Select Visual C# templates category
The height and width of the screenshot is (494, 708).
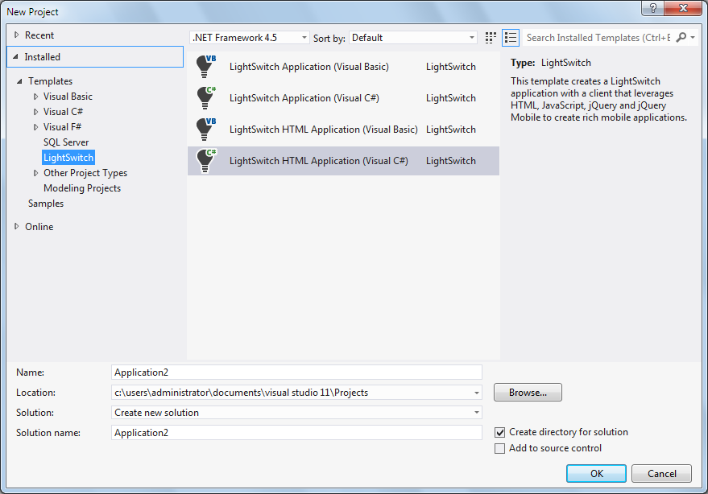point(63,112)
